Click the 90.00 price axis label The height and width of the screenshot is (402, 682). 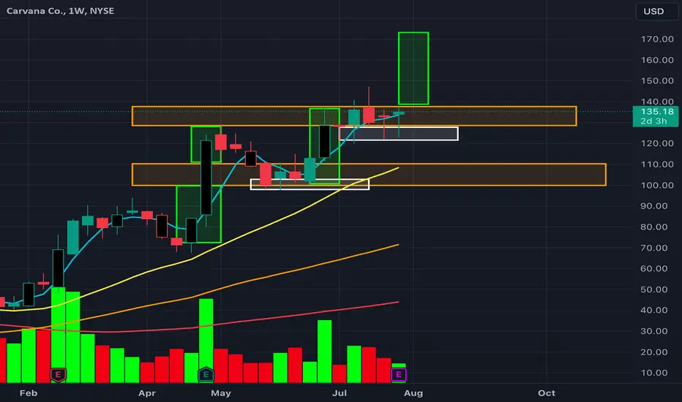653,206
